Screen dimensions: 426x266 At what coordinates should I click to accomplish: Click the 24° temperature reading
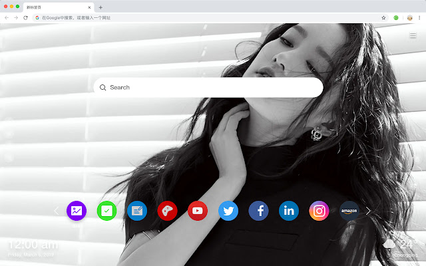point(408,245)
